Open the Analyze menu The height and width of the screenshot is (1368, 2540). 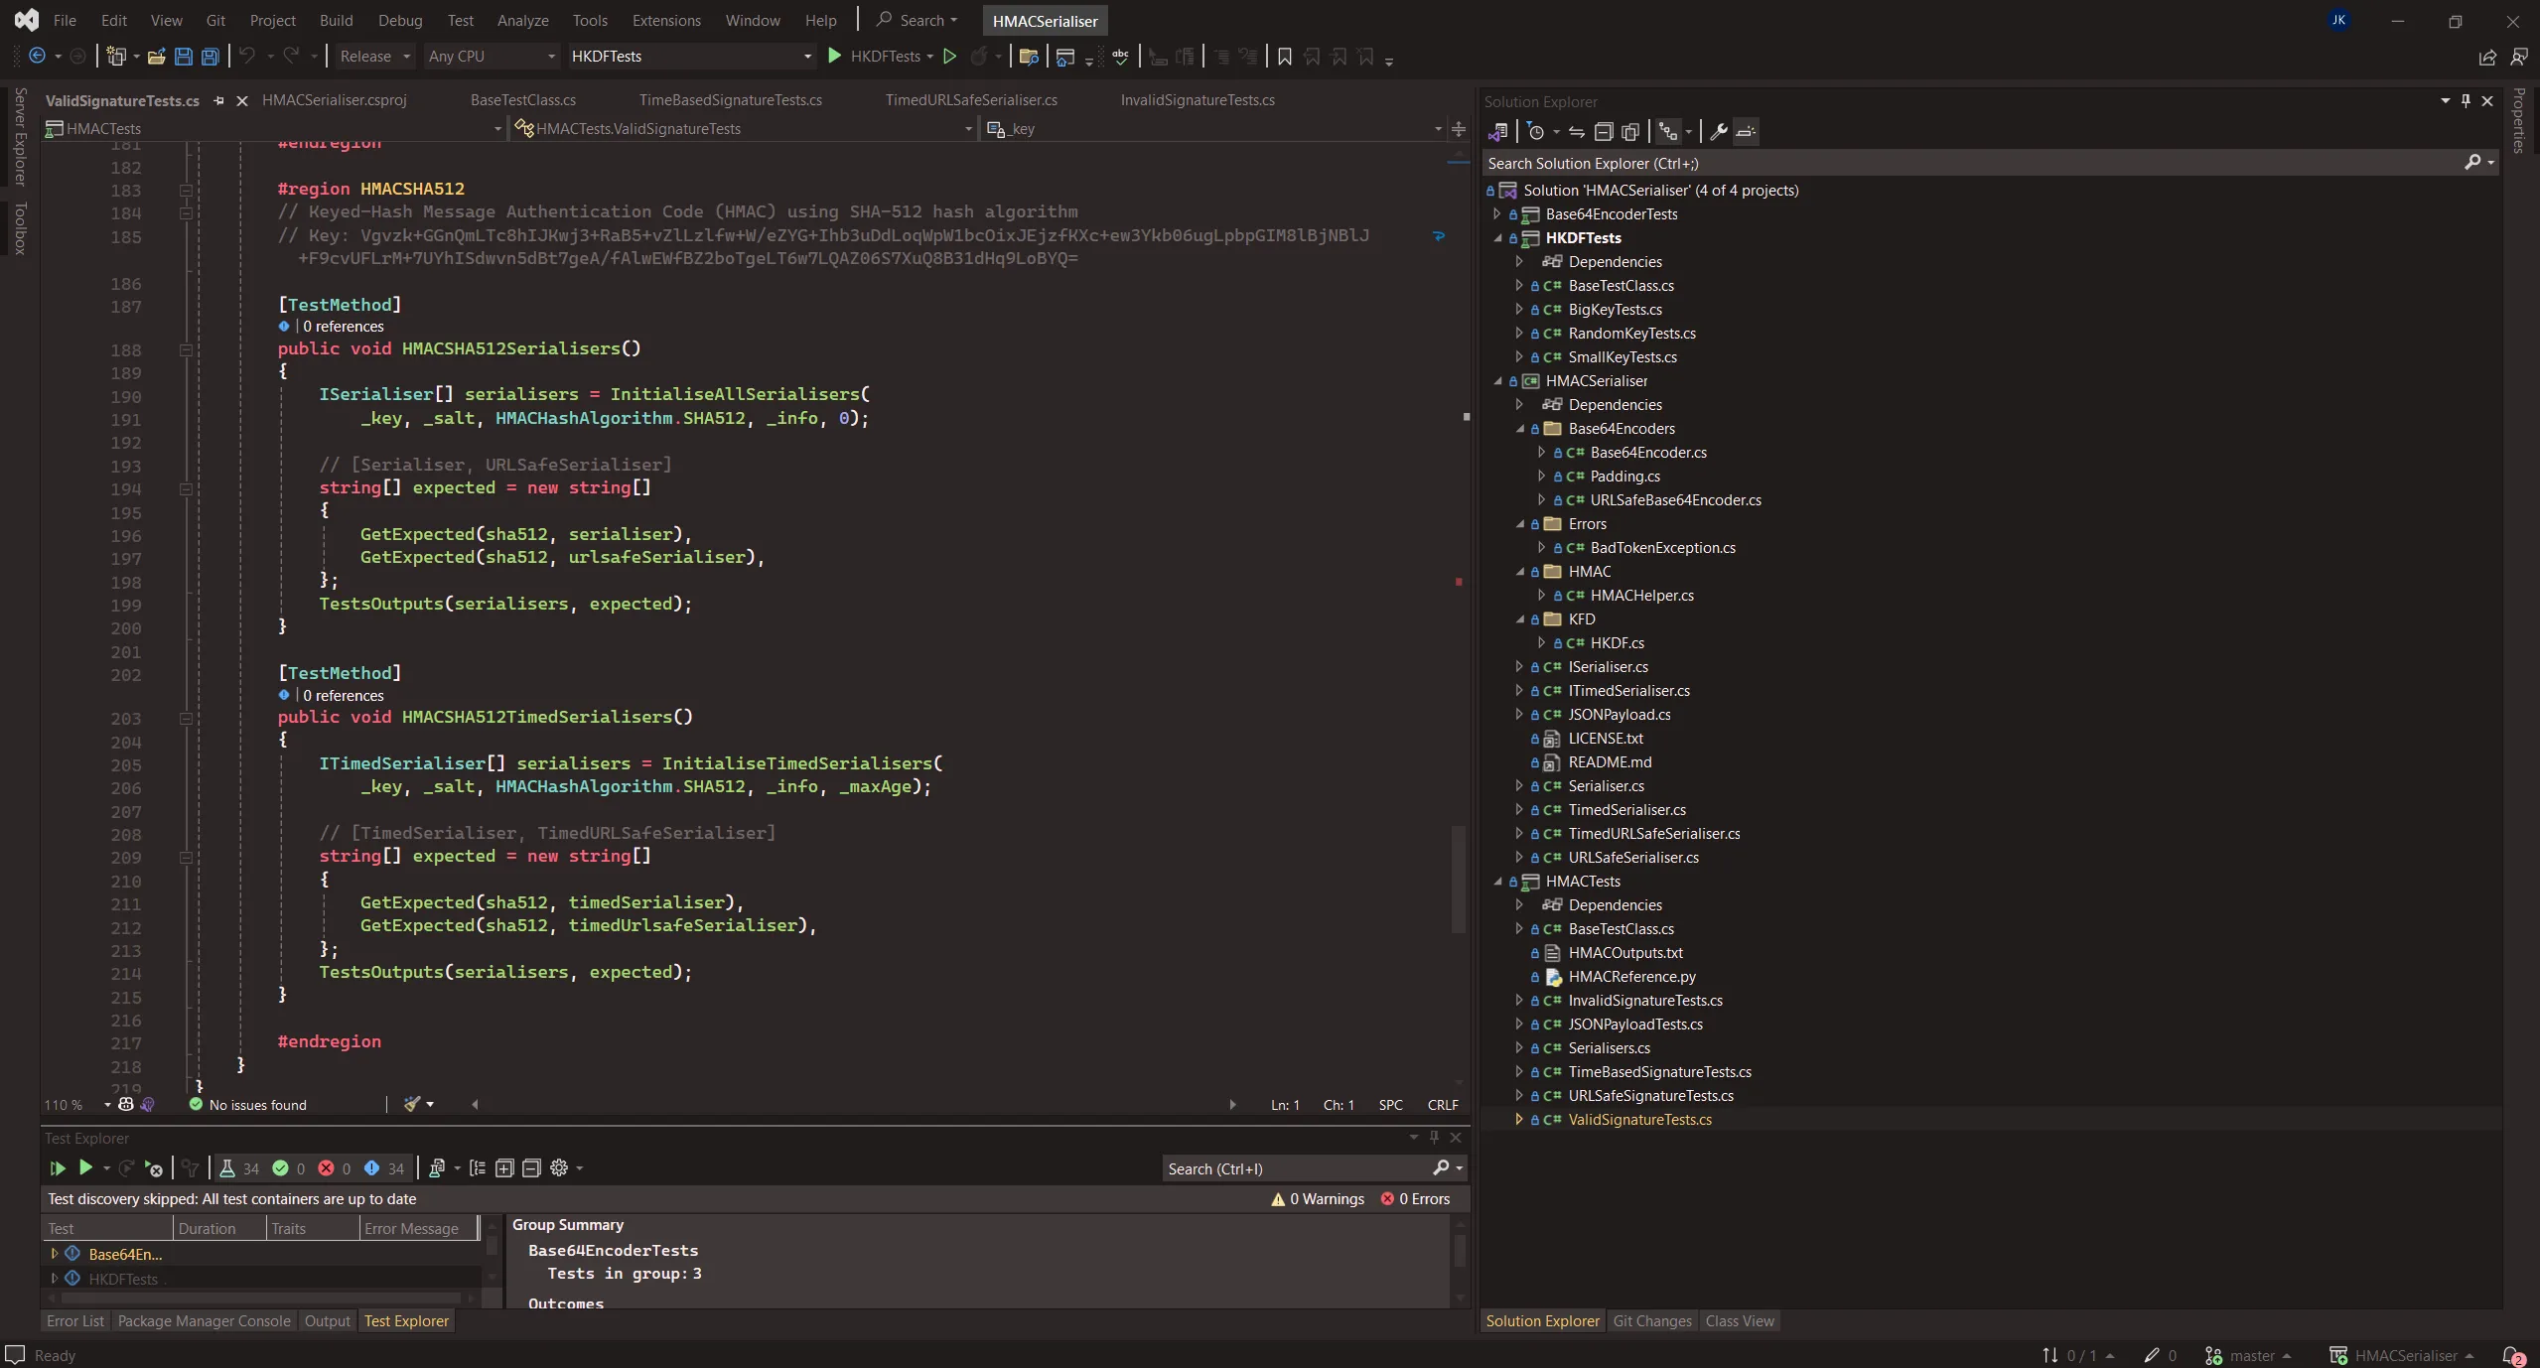(522, 20)
